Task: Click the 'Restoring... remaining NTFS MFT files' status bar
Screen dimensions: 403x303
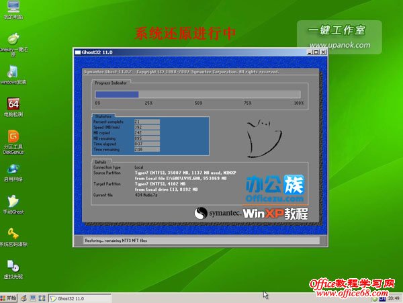Action: (x=201, y=241)
